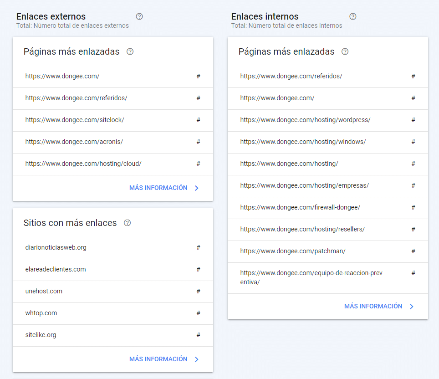Choose whtop.com site row
Screen dimensions: 439x379
point(113,313)
